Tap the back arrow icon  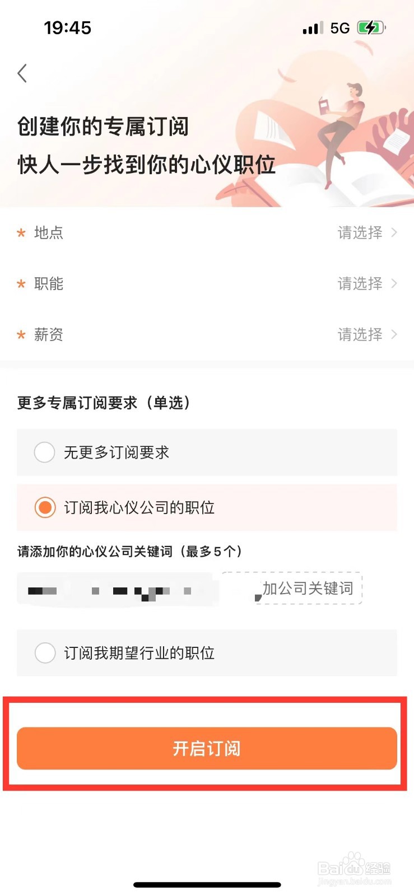coord(22,73)
